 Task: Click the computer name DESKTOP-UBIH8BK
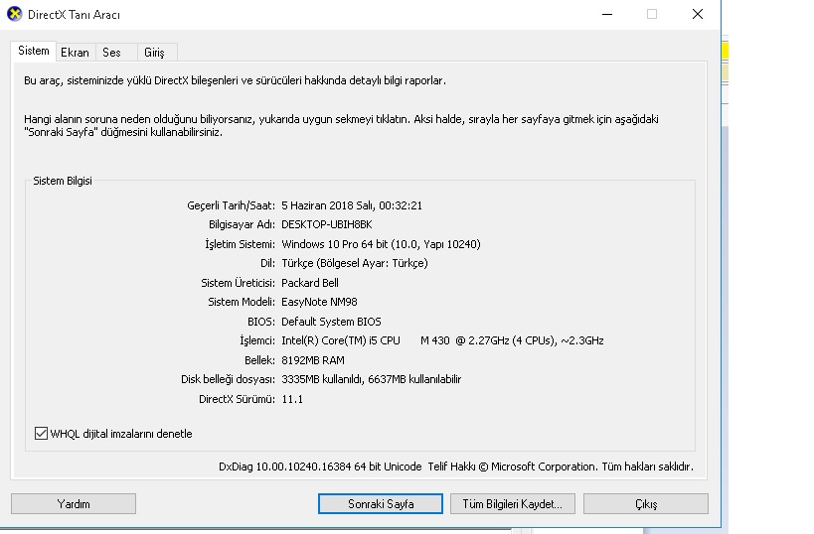click(x=326, y=225)
